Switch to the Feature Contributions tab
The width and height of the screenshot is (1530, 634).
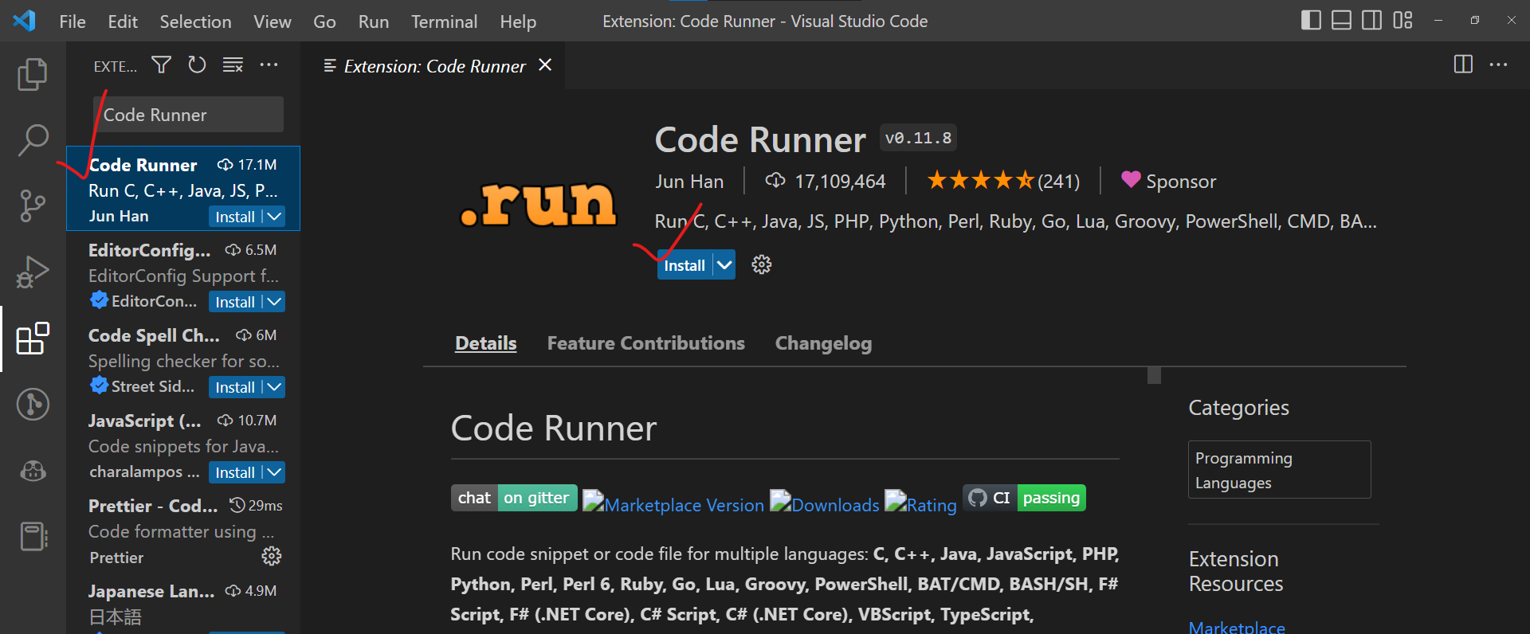click(645, 343)
